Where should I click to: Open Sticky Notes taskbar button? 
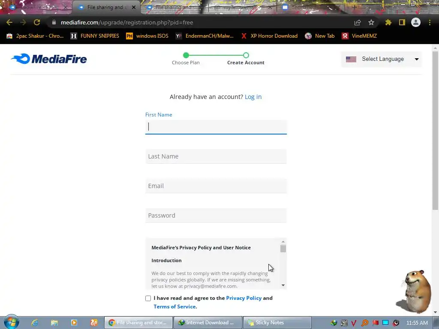tap(277, 323)
